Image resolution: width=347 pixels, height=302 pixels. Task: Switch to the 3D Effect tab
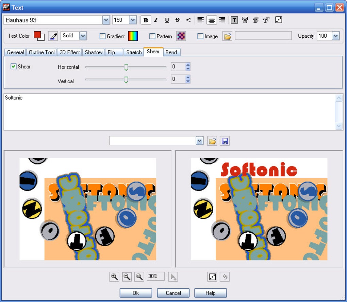click(x=69, y=52)
